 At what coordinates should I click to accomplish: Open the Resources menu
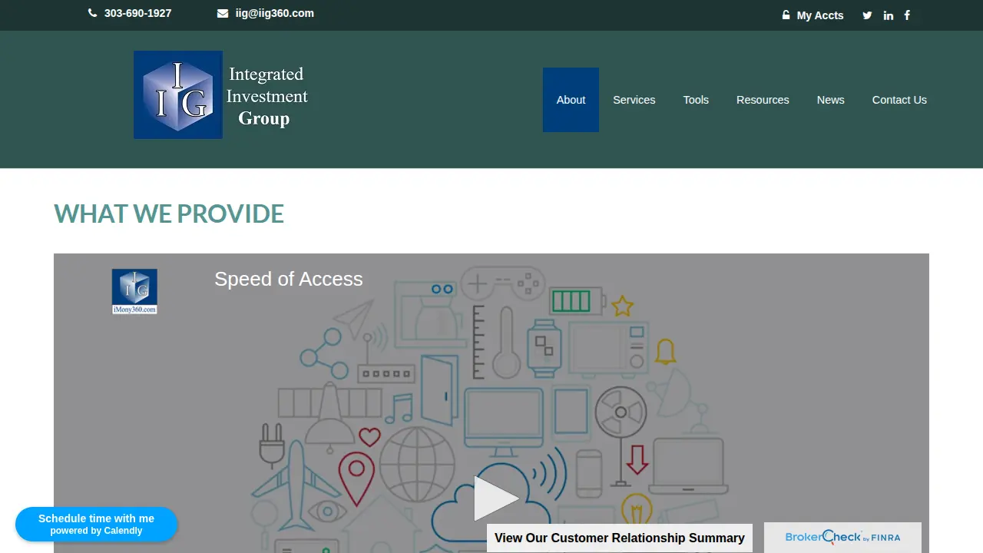point(763,100)
